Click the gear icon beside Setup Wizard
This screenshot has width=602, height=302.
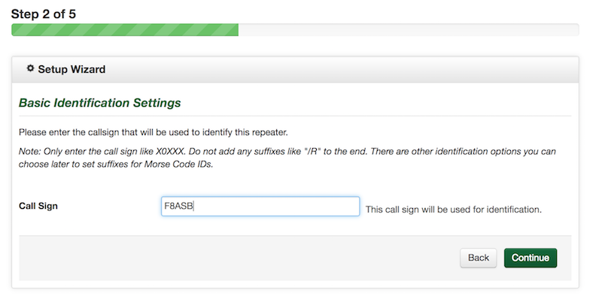(30, 68)
